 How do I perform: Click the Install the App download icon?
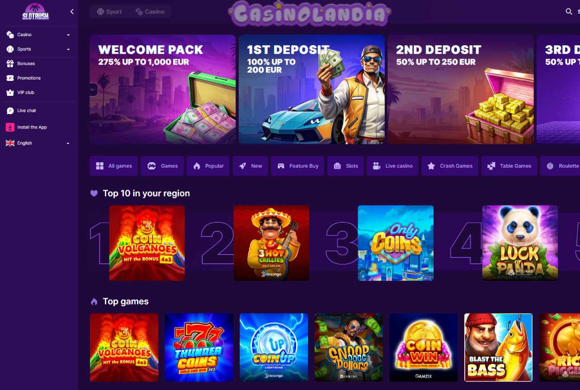coord(10,127)
